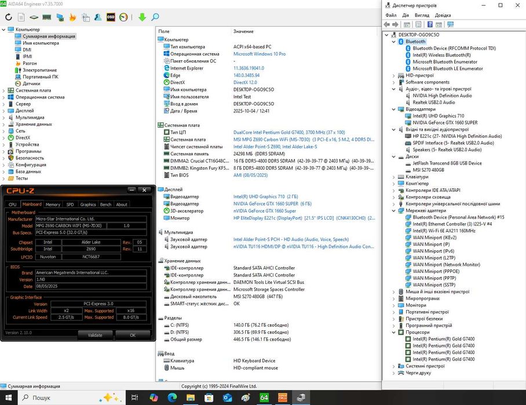The image size is (526, 405).
Task: Open the Graphics tab in CPU-Z
Action: pos(88,205)
